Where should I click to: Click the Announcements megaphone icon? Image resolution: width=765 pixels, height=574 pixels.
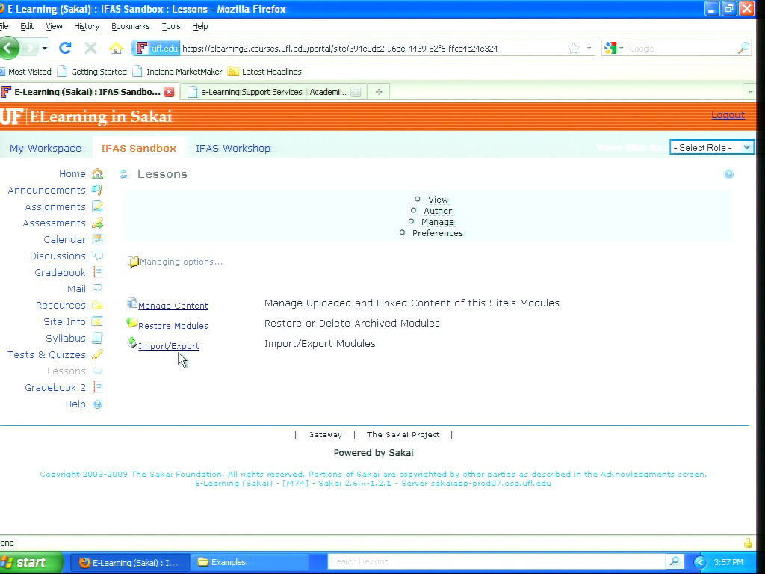click(x=97, y=190)
